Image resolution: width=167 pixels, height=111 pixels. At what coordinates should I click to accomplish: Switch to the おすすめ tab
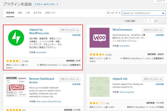tap(37, 13)
